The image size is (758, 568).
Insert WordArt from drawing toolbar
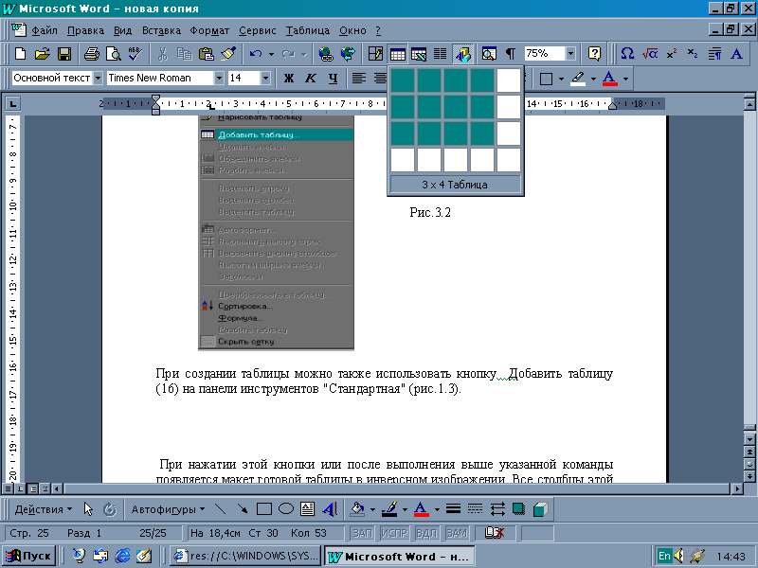click(x=330, y=509)
